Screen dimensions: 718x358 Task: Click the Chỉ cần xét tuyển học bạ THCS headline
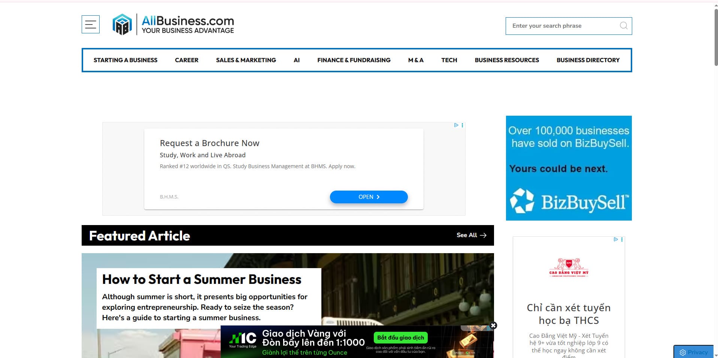click(x=569, y=314)
